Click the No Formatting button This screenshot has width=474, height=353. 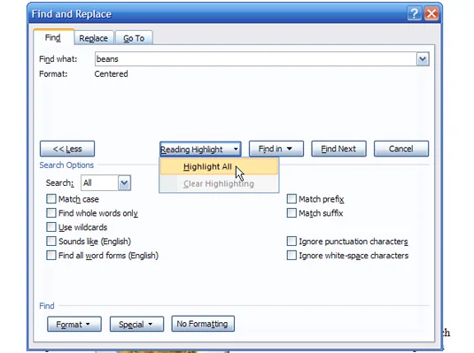point(203,324)
